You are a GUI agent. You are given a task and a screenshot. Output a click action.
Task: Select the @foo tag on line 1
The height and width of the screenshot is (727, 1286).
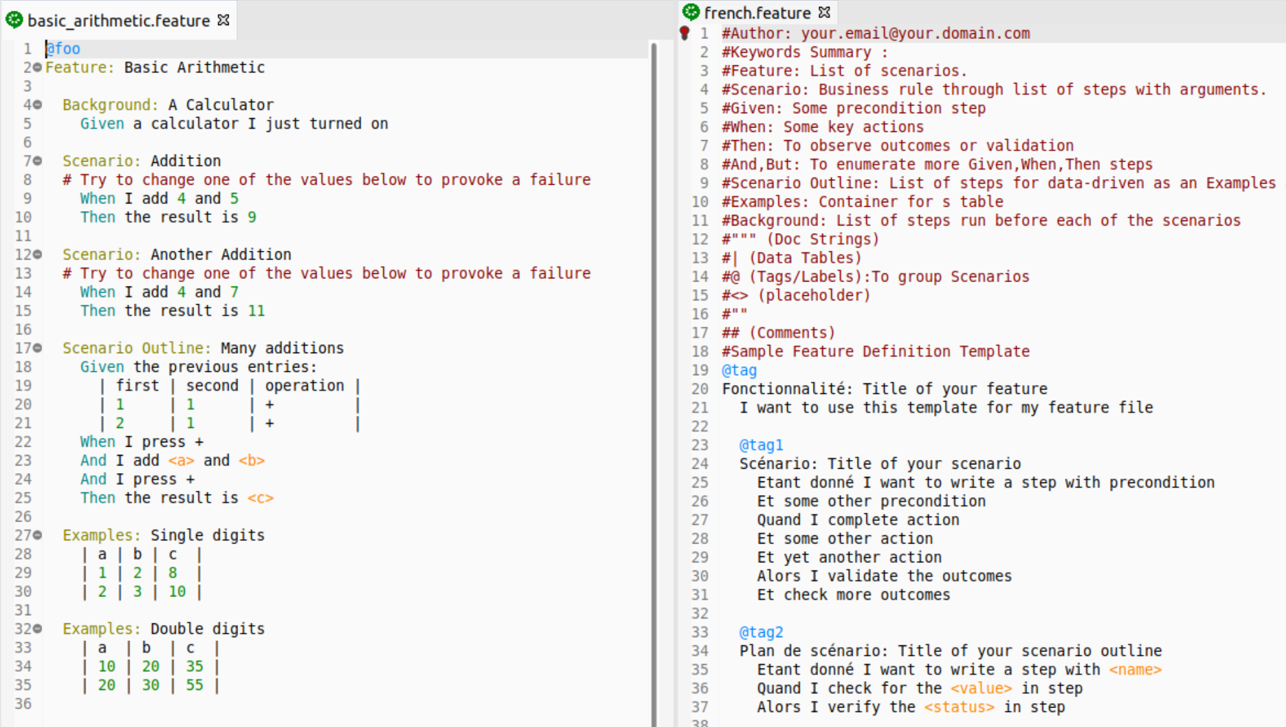(x=63, y=48)
